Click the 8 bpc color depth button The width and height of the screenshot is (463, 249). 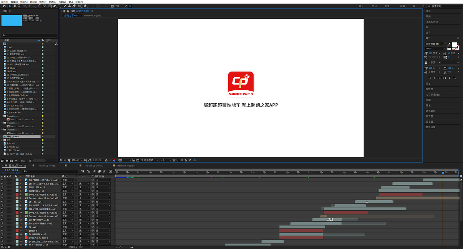click(x=23, y=161)
